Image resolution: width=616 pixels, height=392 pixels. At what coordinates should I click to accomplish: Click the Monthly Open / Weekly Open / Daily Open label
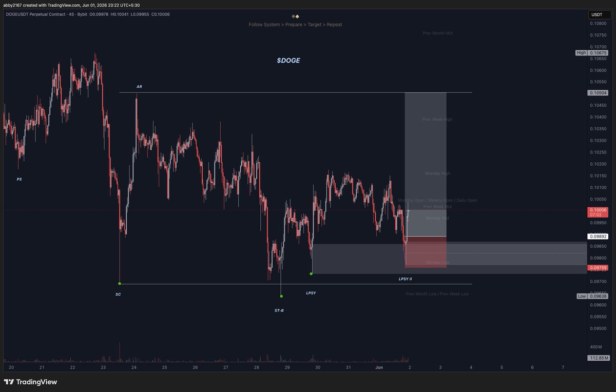tap(437, 200)
